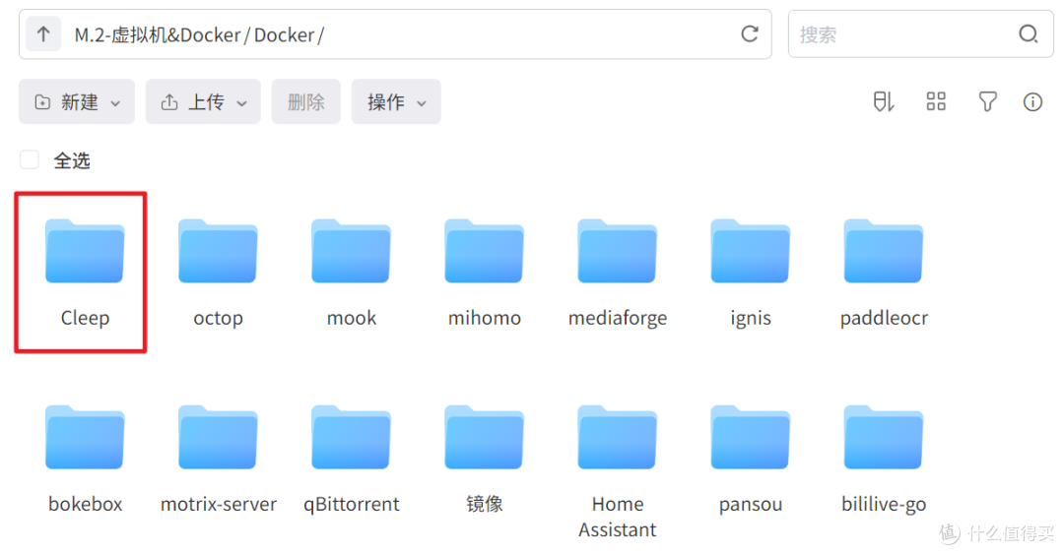Image resolution: width=1064 pixels, height=555 pixels.
Task: Expand the 操作 actions dropdown
Action: click(396, 101)
